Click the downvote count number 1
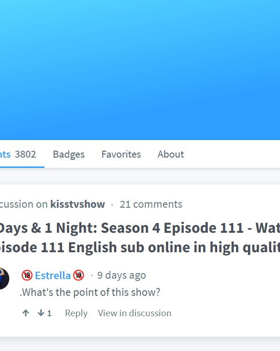This screenshot has width=280, height=351. tap(50, 313)
